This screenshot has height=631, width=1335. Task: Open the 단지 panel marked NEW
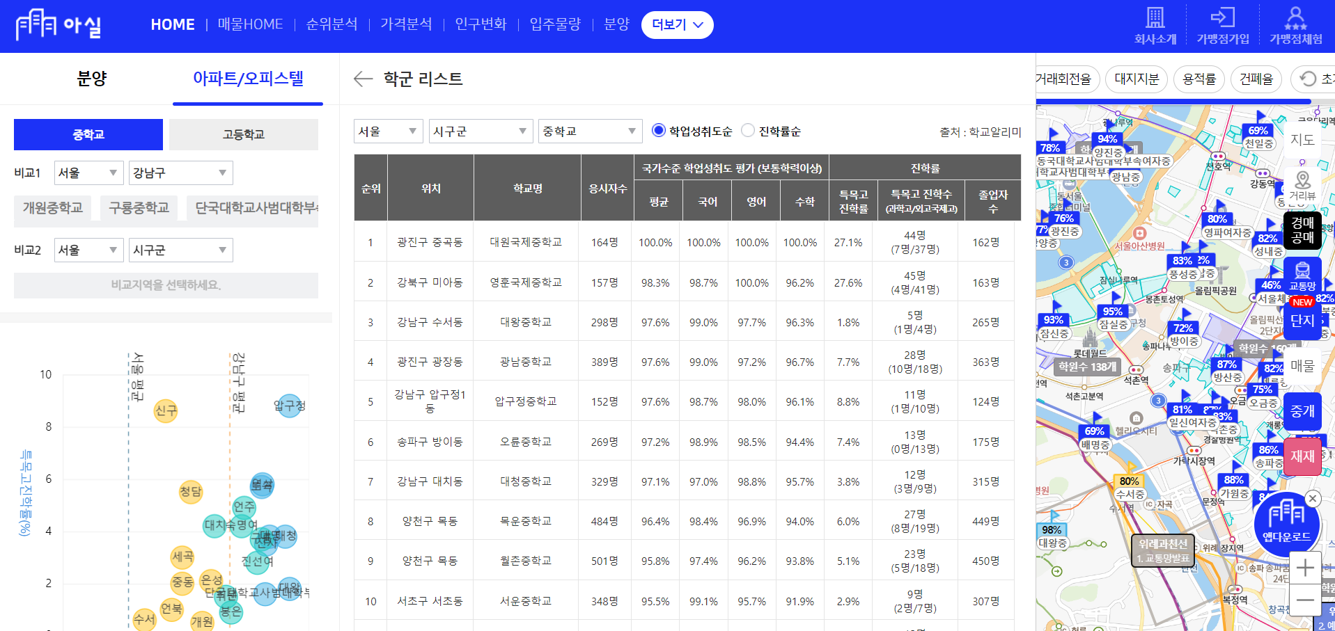1302,320
